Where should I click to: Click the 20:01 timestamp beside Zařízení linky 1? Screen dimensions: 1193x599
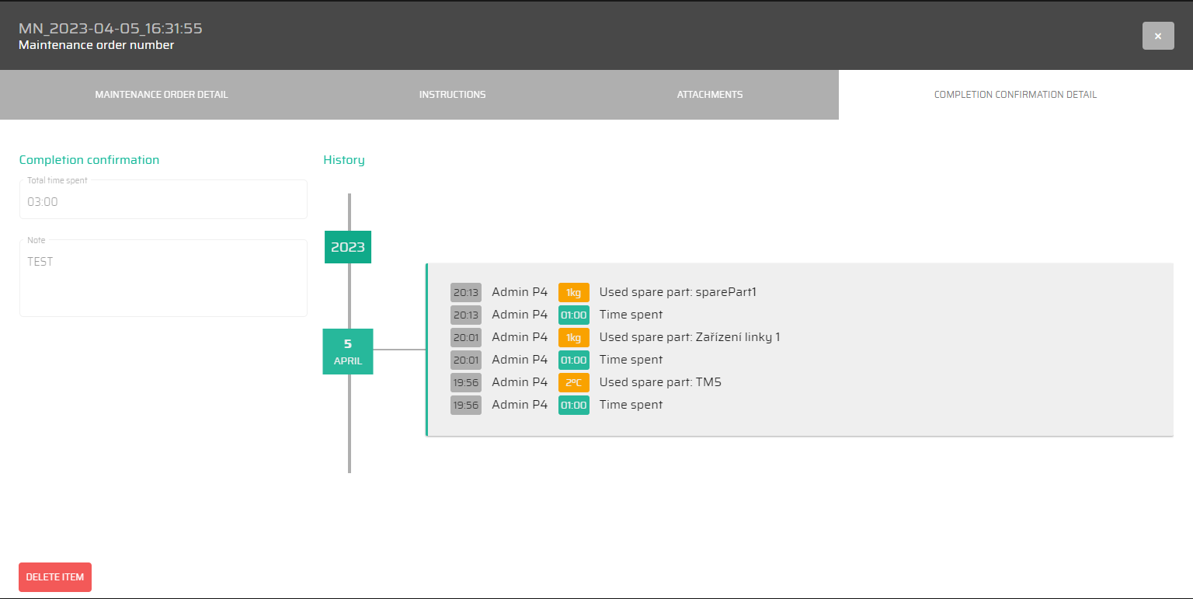click(x=466, y=338)
